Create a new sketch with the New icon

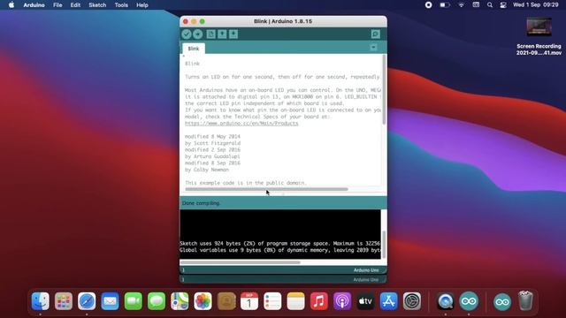coord(210,34)
